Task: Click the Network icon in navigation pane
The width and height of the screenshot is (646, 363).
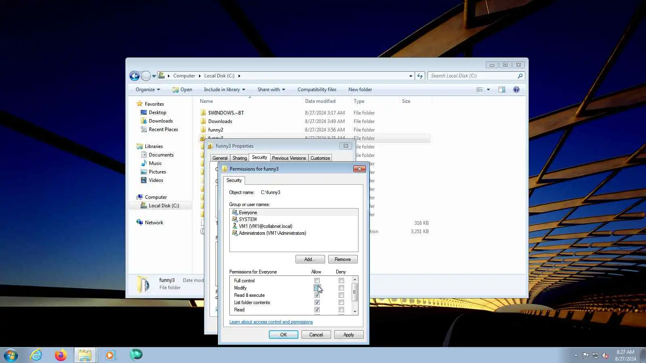Action: (x=140, y=222)
